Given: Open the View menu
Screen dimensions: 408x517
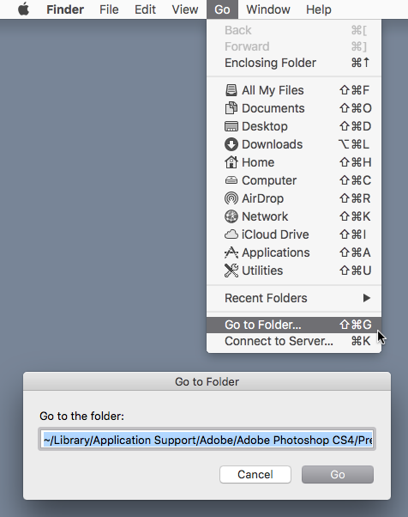Looking at the screenshot, I should 185,9.
